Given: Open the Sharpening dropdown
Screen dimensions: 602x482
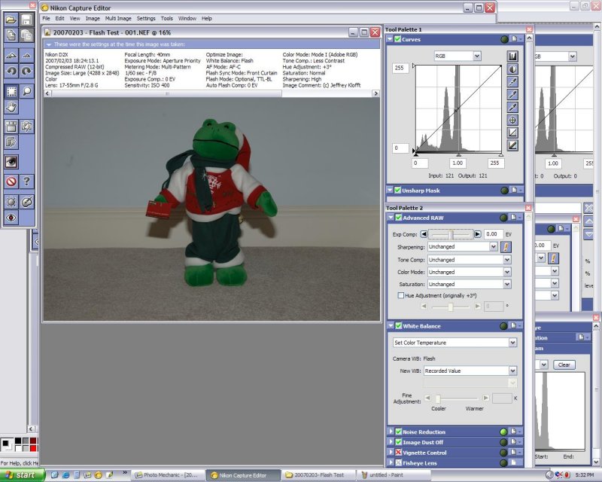Looking at the screenshot, I should coord(494,247).
